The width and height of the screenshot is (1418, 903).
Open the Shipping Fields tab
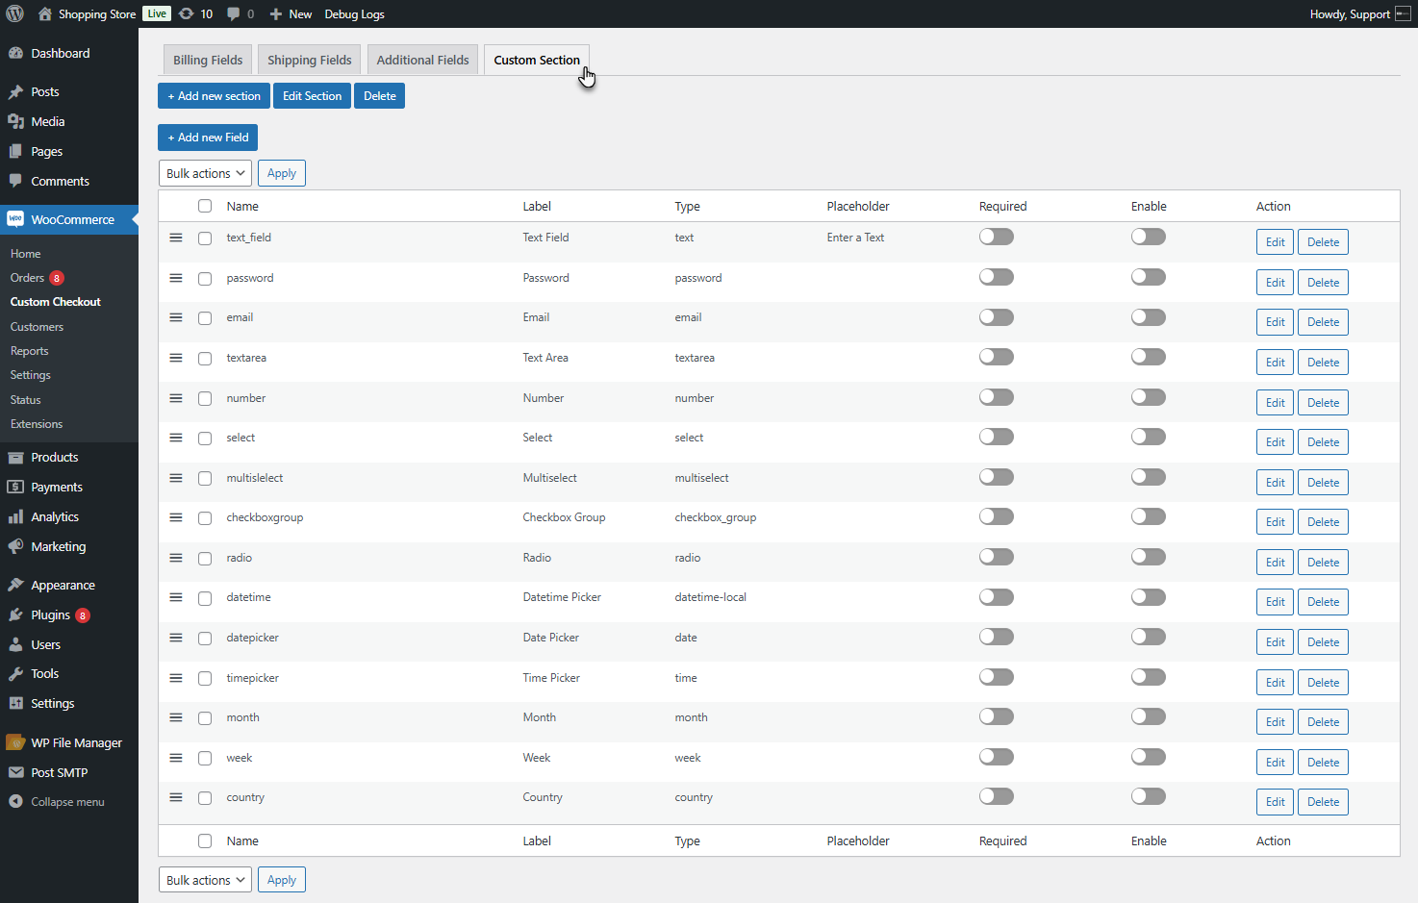(x=309, y=59)
